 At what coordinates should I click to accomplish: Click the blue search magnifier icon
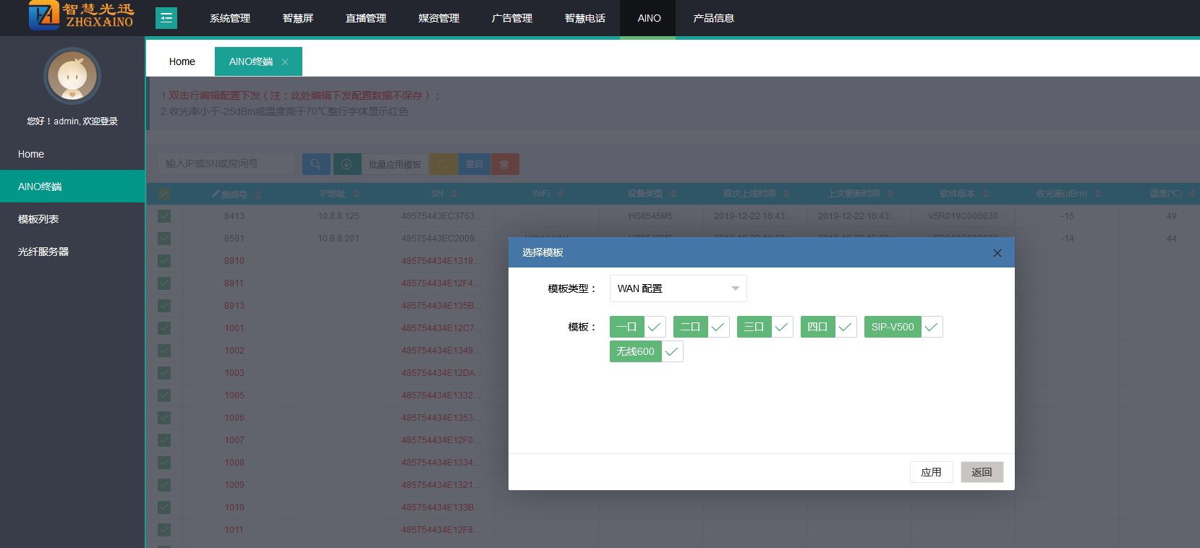tap(316, 164)
